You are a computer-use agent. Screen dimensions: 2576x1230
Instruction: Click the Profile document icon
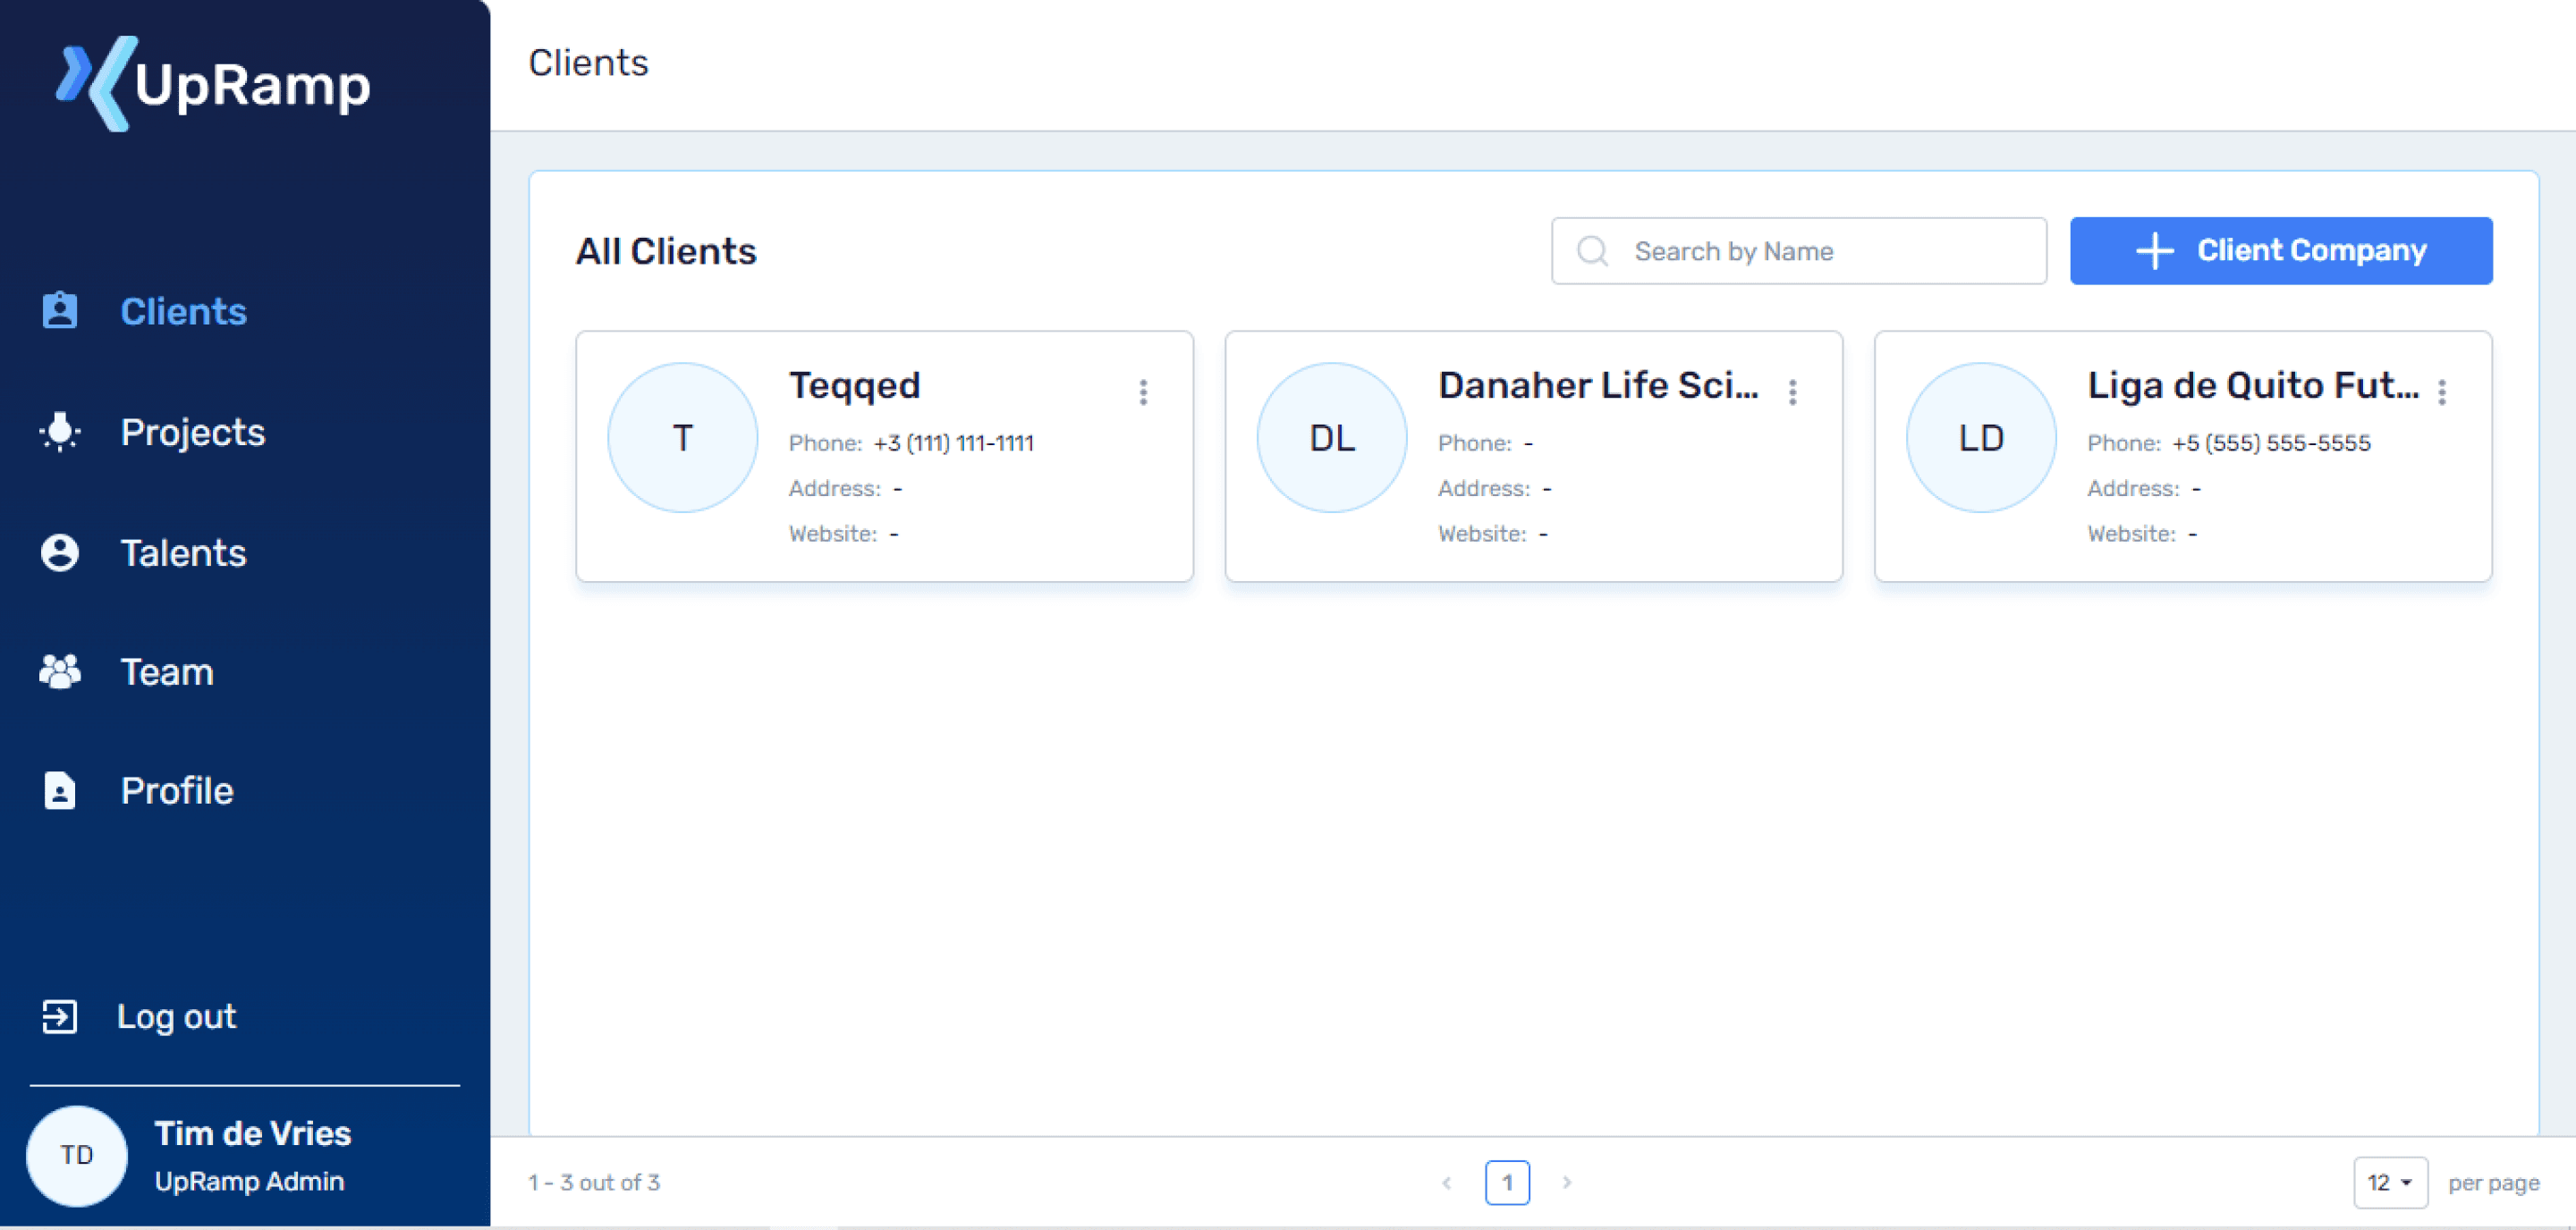coord(60,790)
